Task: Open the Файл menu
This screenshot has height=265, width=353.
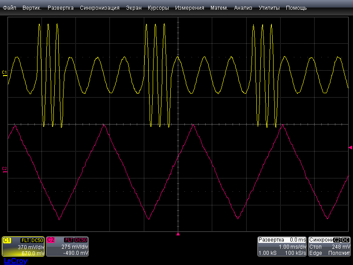Action: pos(9,8)
